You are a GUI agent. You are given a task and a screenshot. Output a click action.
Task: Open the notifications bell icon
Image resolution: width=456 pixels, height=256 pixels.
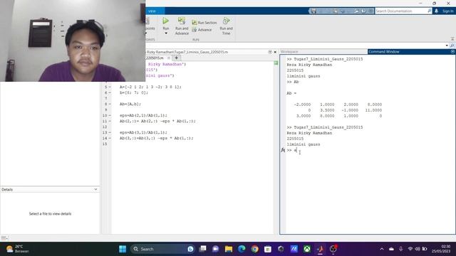point(436,11)
